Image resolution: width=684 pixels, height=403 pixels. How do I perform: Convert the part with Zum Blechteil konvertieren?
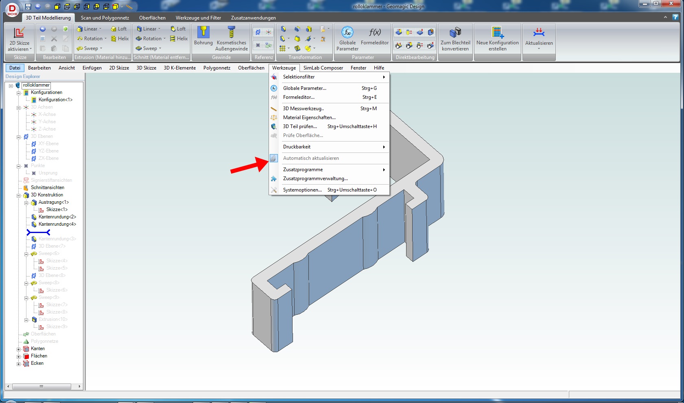coord(455,39)
